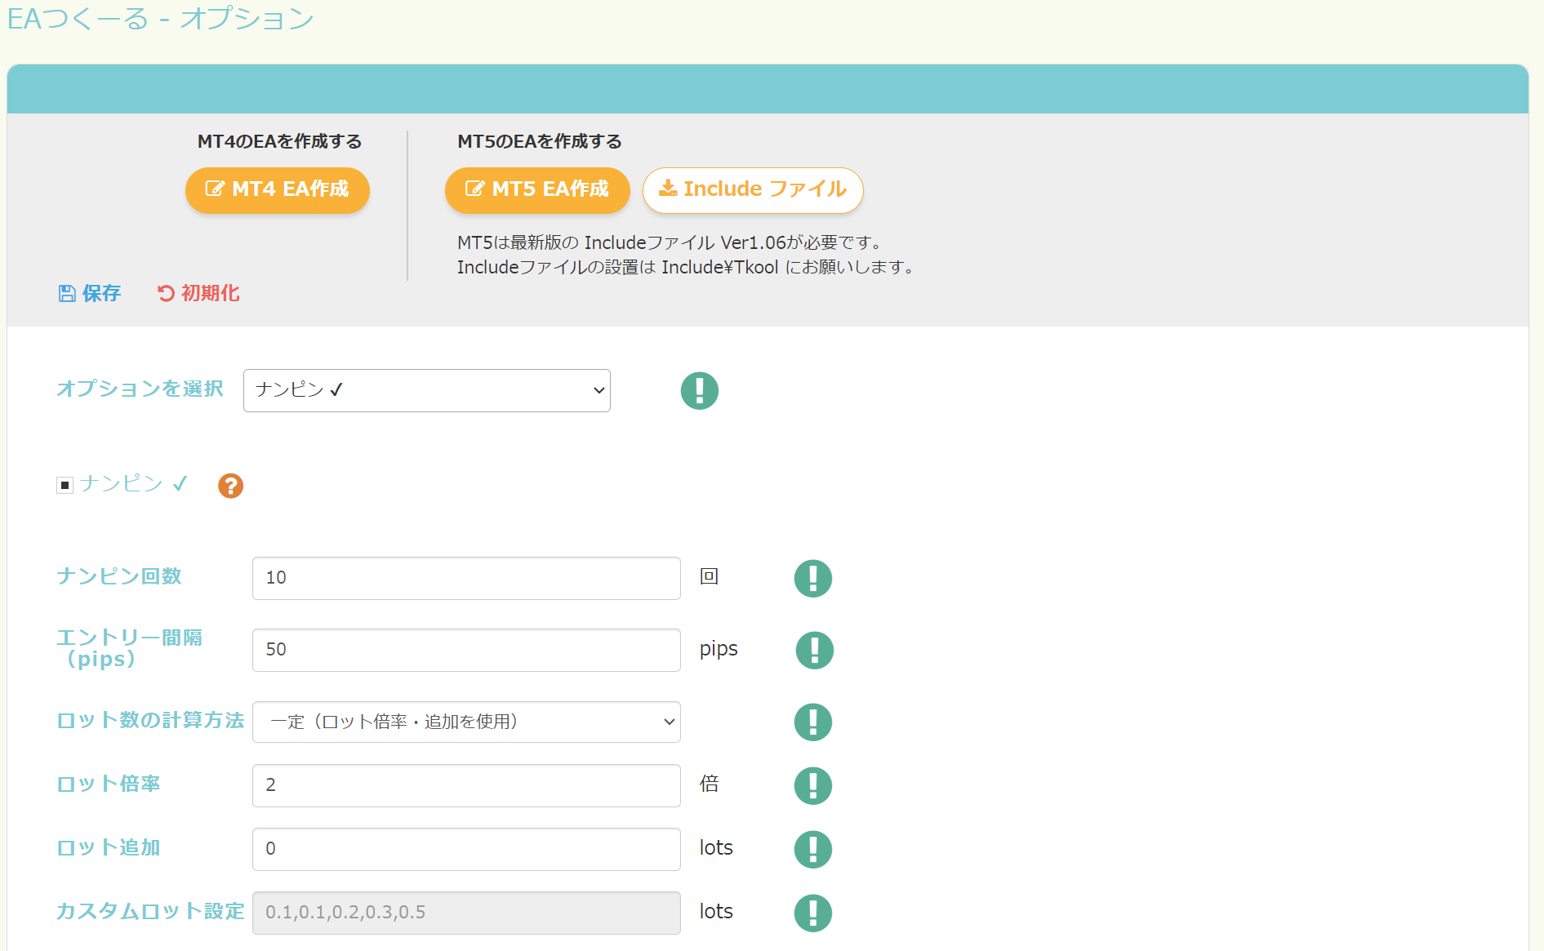Select the ロット倍率 input field

(466, 785)
